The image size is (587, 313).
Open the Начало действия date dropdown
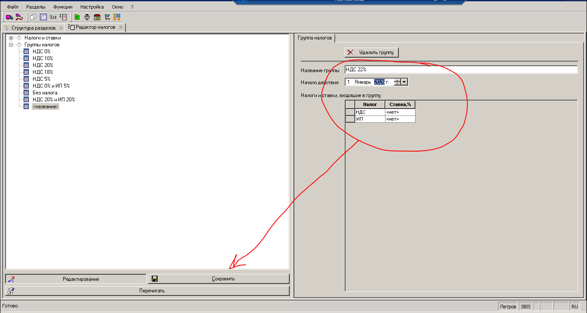(404, 82)
